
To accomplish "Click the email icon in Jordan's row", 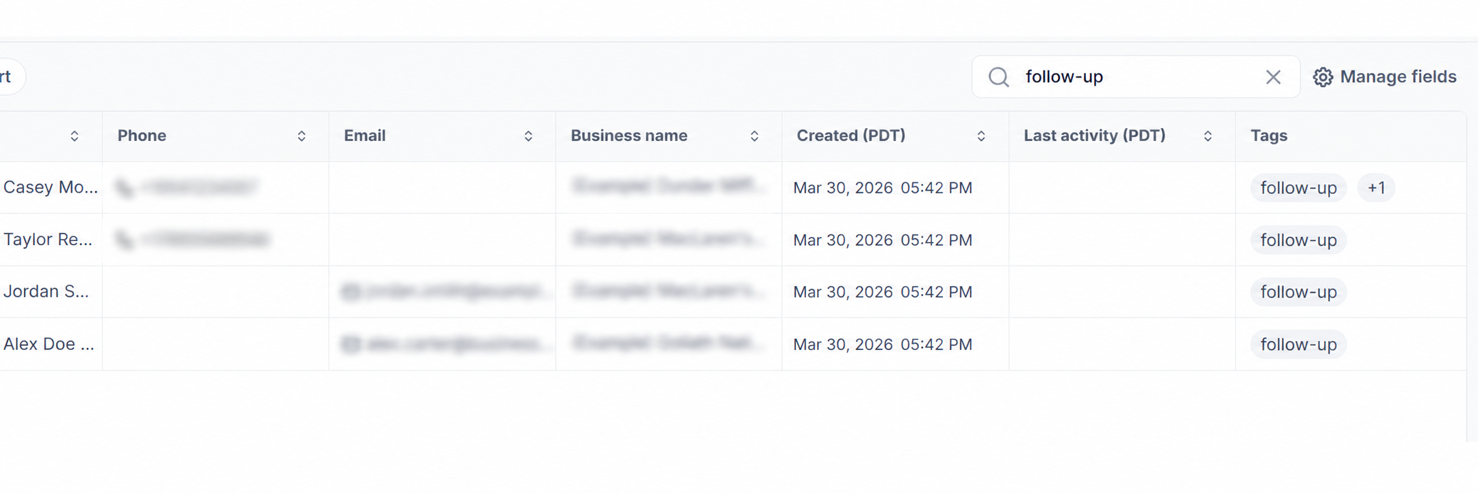I will (x=351, y=291).
